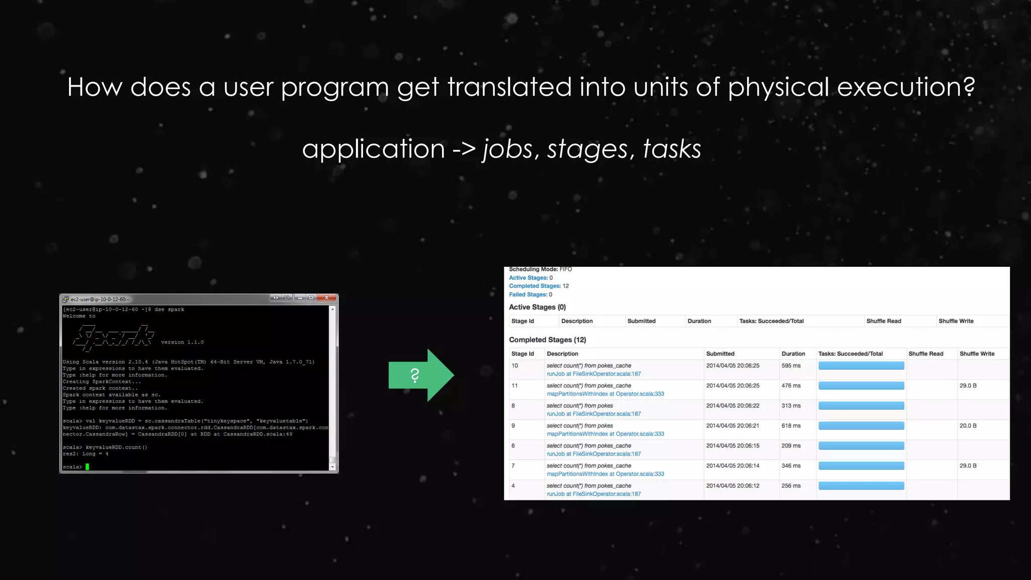The image size is (1031, 580).
Task: Click the task progress bar for stage 10
Action: pyautogui.click(x=861, y=366)
